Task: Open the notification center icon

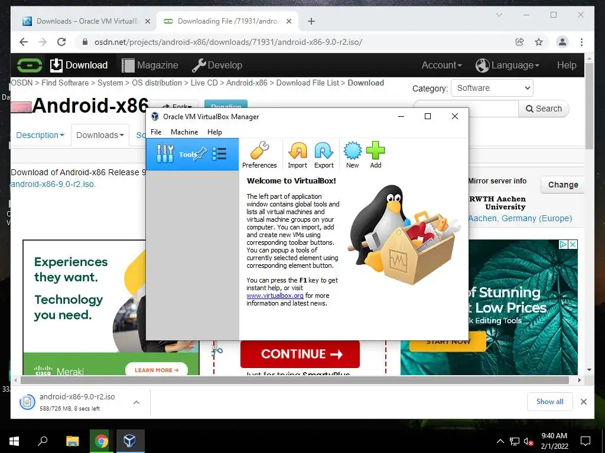Action: coord(586,441)
